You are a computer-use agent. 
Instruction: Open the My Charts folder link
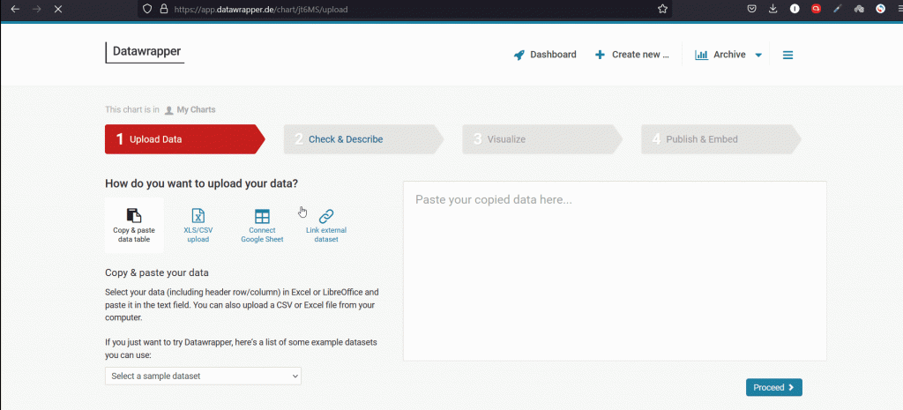[196, 110]
